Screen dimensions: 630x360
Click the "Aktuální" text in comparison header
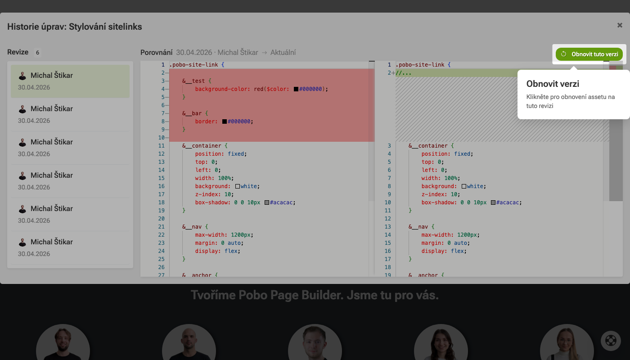pyautogui.click(x=283, y=53)
